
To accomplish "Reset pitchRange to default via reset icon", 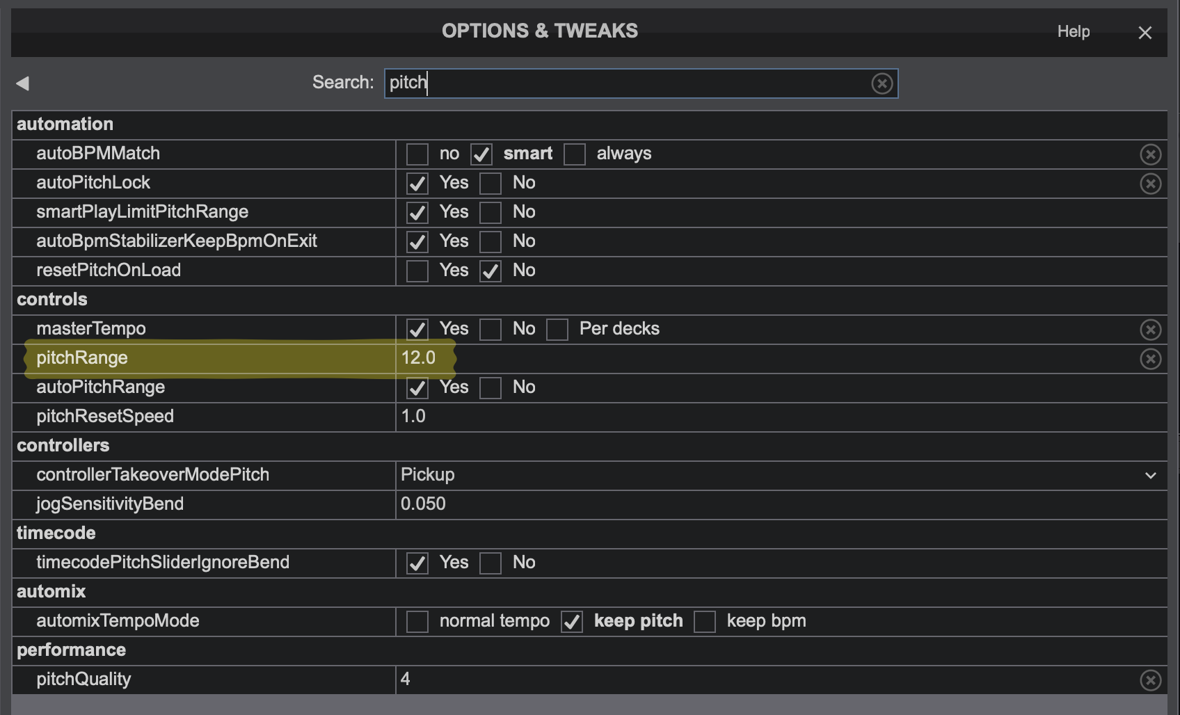I will point(1150,359).
